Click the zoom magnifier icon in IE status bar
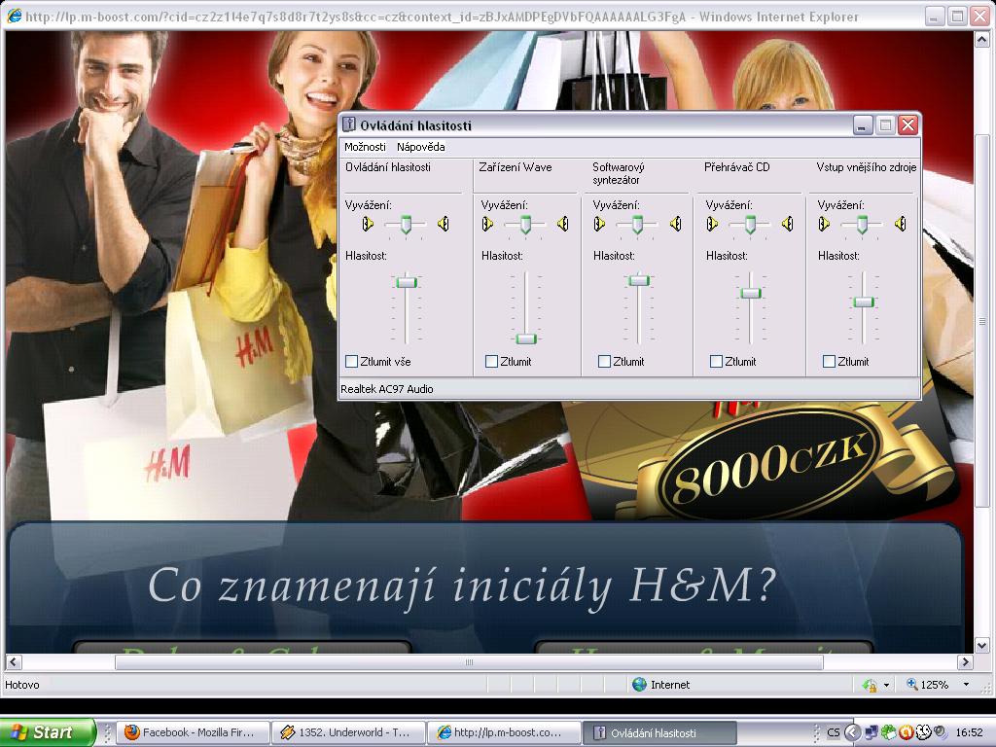The height and width of the screenshot is (747, 996). pyautogui.click(x=911, y=684)
